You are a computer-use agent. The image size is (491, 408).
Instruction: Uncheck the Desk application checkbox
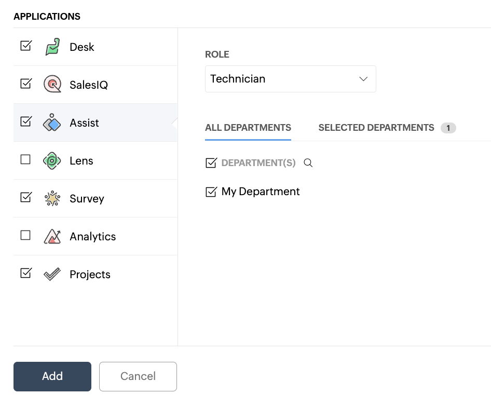coord(25,46)
